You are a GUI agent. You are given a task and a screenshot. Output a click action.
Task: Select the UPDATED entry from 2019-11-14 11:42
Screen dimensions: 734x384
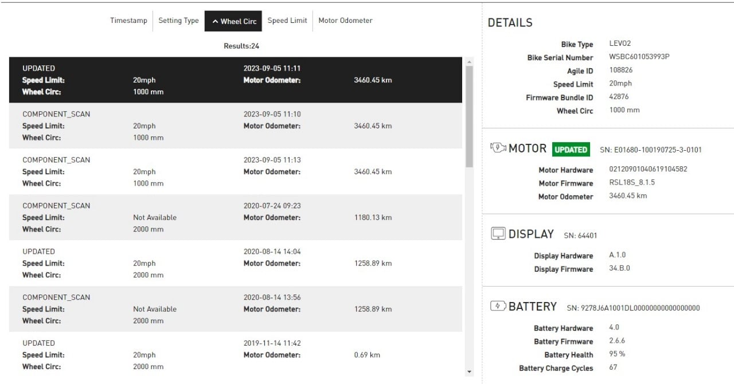pos(236,355)
